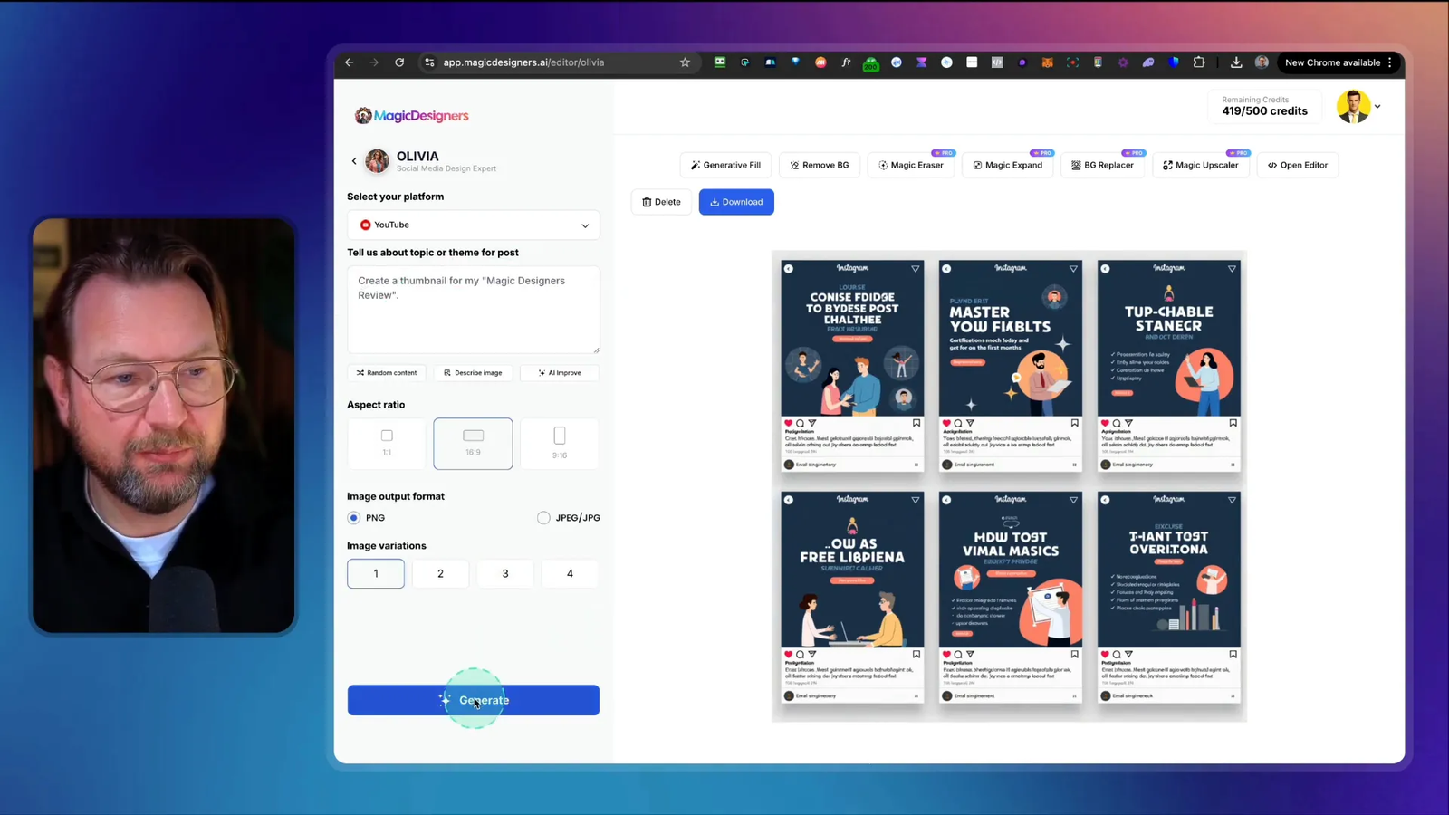Click the topic description text area
The height and width of the screenshot is (815, 1449).
pyautogui.click(x=473, y=309)
